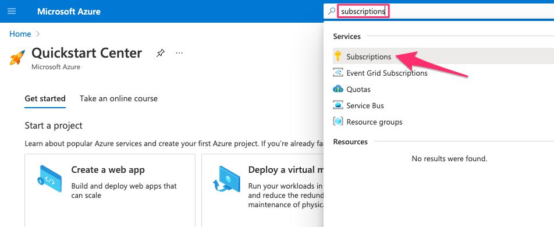
Task: Pin Quickstart Center to dashboard
Action: click(161, 54)
